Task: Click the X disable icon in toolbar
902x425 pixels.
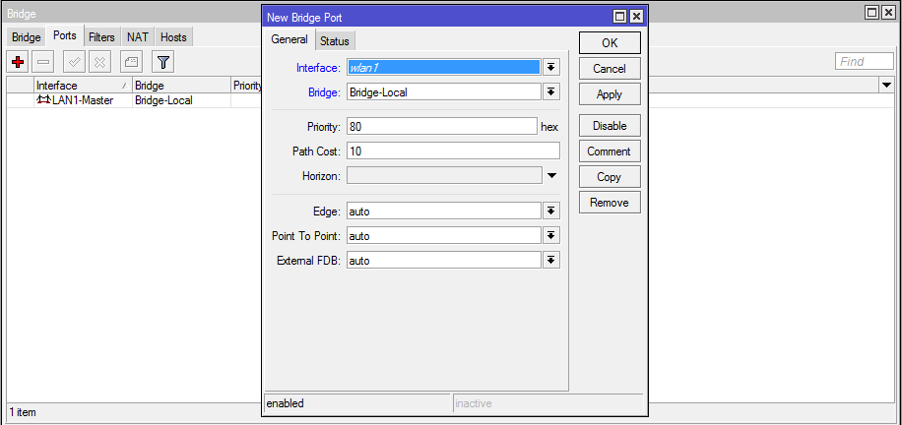Action: tap(99, 62)
